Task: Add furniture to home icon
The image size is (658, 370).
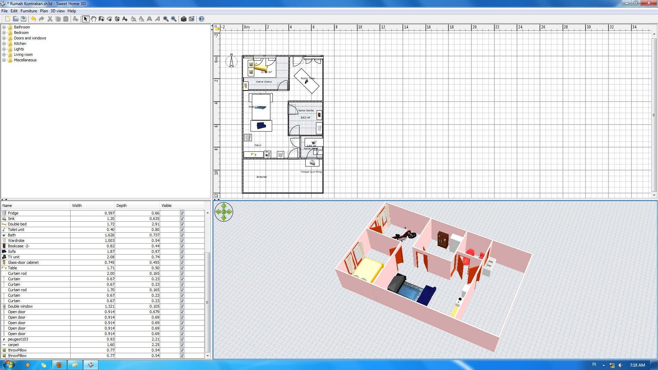Action: [75, 19]
